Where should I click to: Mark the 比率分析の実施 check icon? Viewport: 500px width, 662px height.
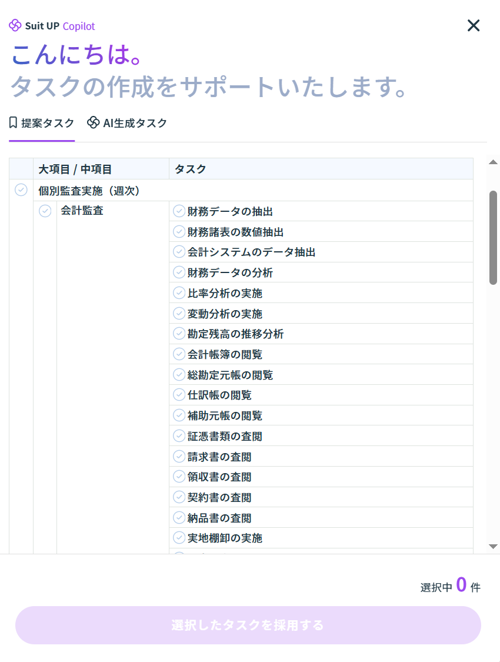179,293
